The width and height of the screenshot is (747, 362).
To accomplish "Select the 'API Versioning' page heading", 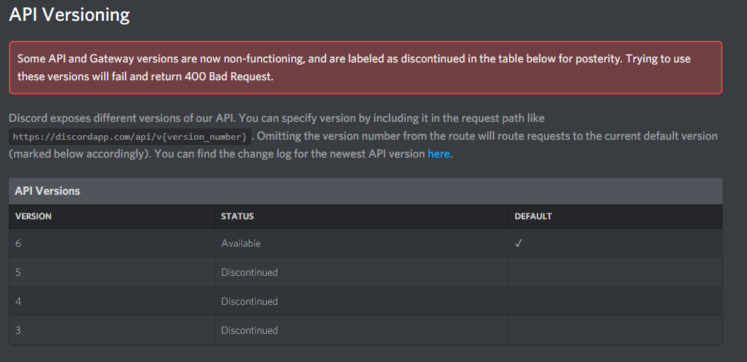I will coord(70,14).
